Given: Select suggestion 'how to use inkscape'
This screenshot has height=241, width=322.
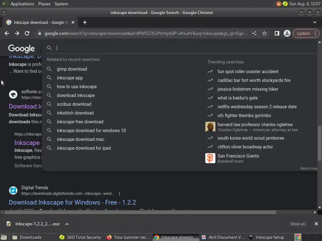Looking at the screenshot, I should [77, 87].
